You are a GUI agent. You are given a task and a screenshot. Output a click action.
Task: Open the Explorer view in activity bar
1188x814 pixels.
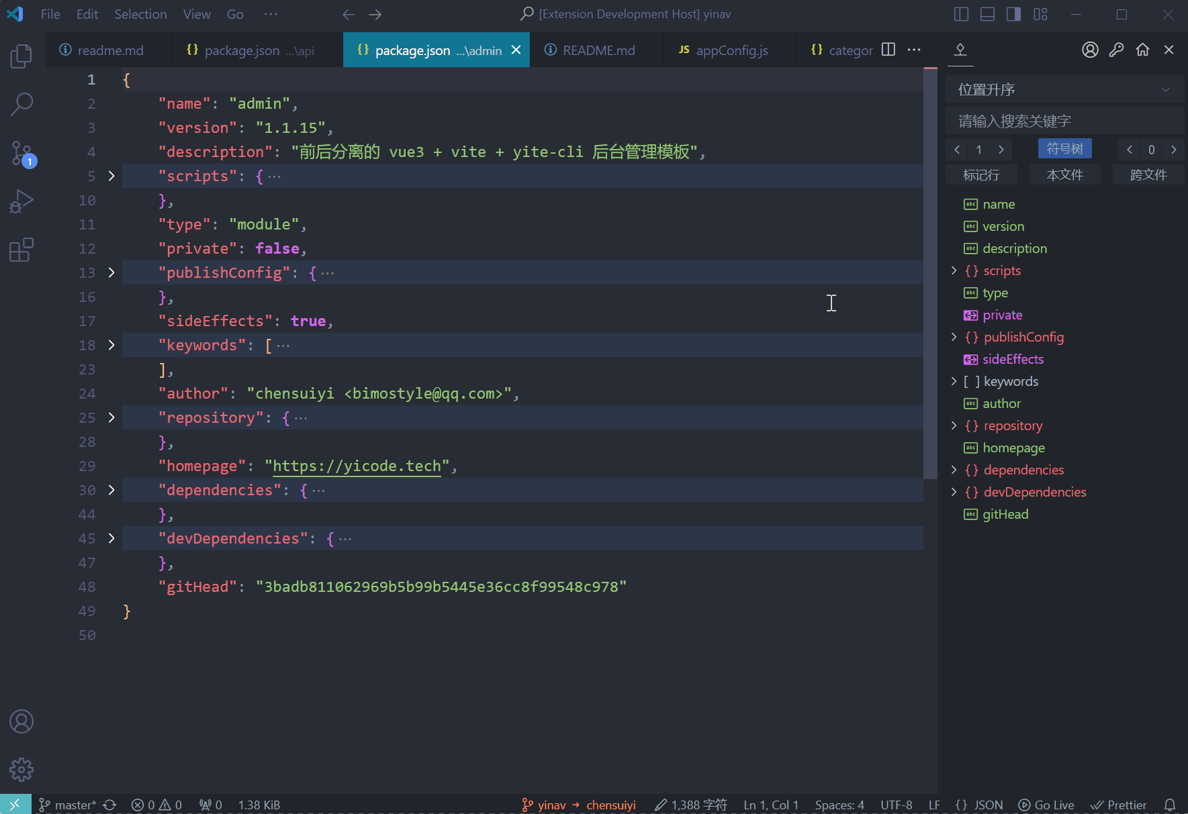(x=21, y=56)
